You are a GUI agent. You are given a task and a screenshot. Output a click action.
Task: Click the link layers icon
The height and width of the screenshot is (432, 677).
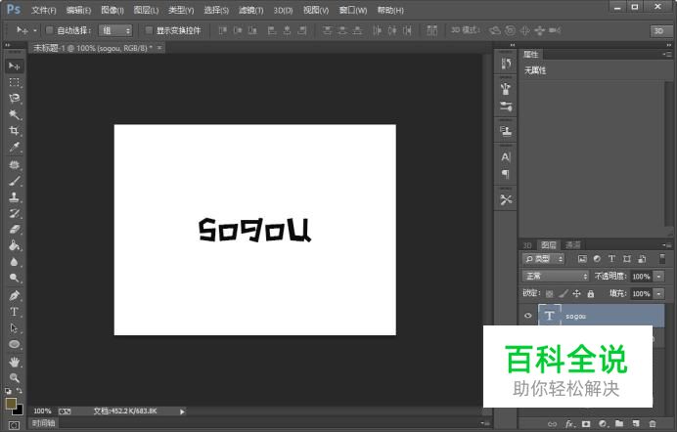click(552, 424)
